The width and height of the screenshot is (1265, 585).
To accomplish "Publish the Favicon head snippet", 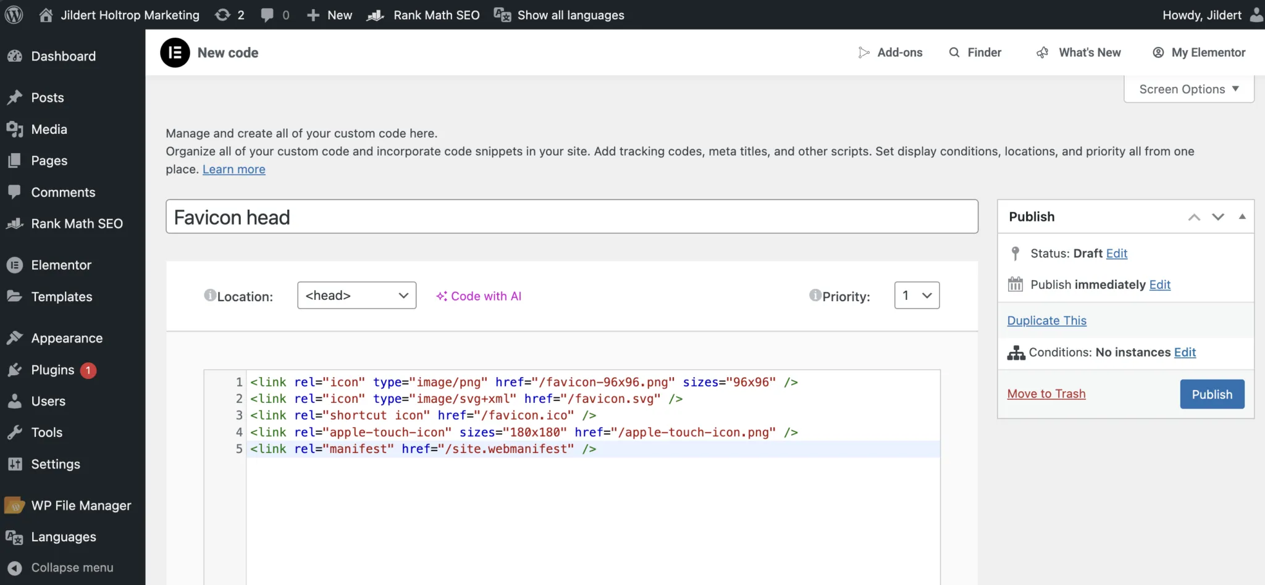I will click(1211, 394).
